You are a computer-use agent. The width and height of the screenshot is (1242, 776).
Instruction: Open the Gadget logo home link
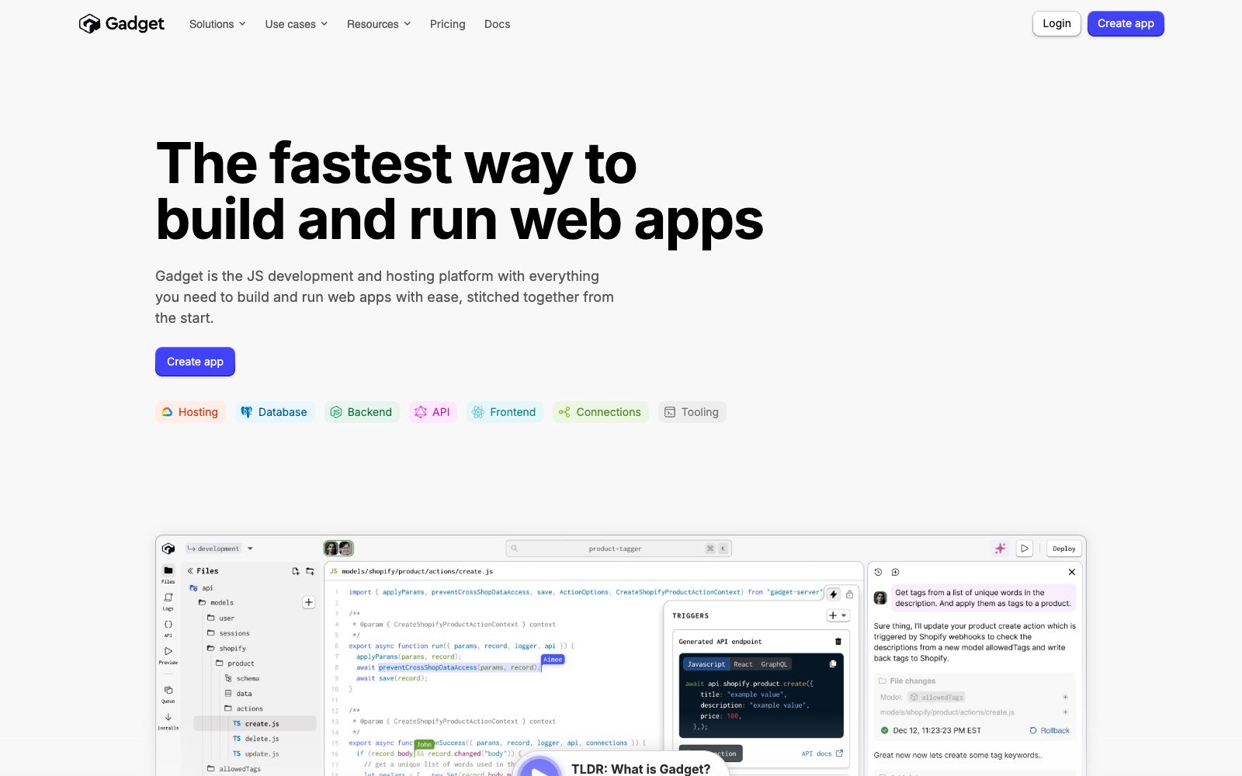pos(121,24)
